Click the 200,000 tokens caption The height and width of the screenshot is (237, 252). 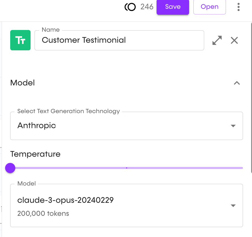[x=43, y=214]
